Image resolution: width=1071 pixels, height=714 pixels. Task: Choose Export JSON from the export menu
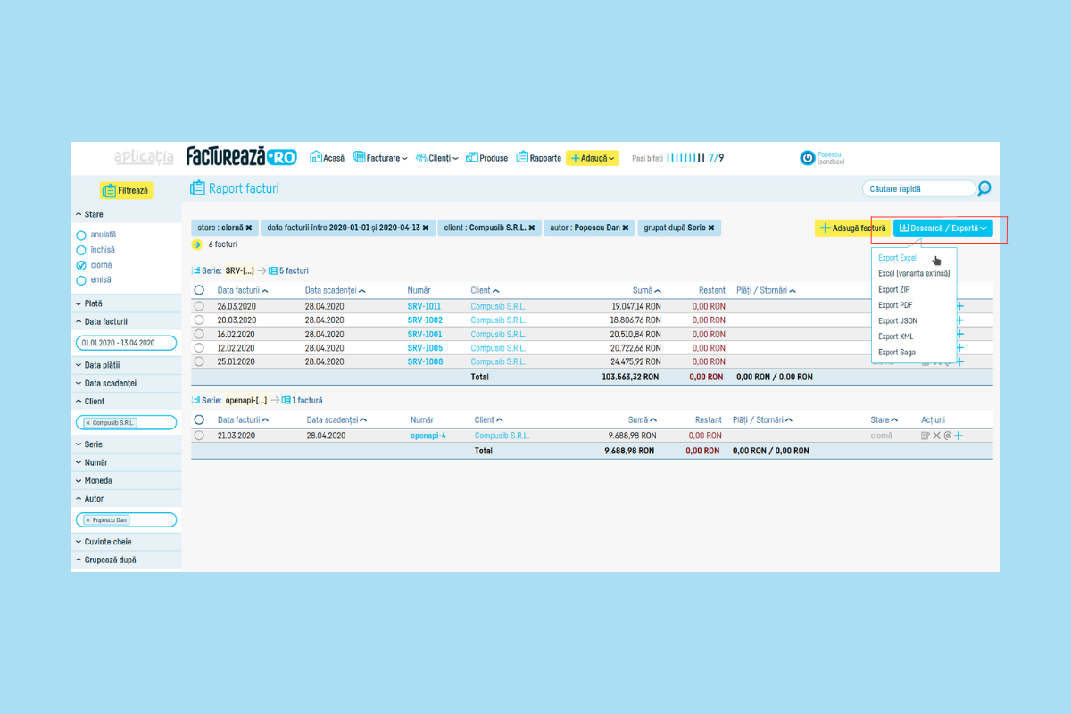pos(897,321)
